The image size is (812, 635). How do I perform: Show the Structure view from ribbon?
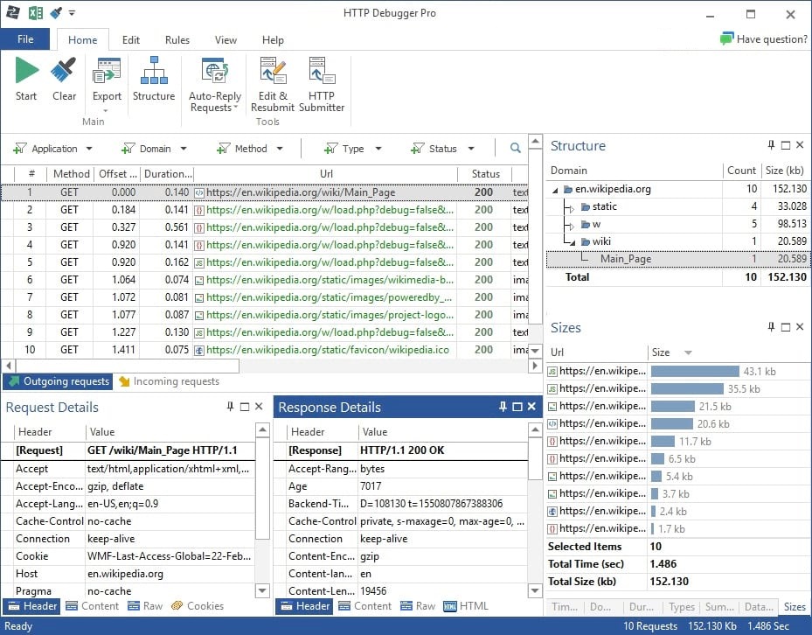coord(154,80)
